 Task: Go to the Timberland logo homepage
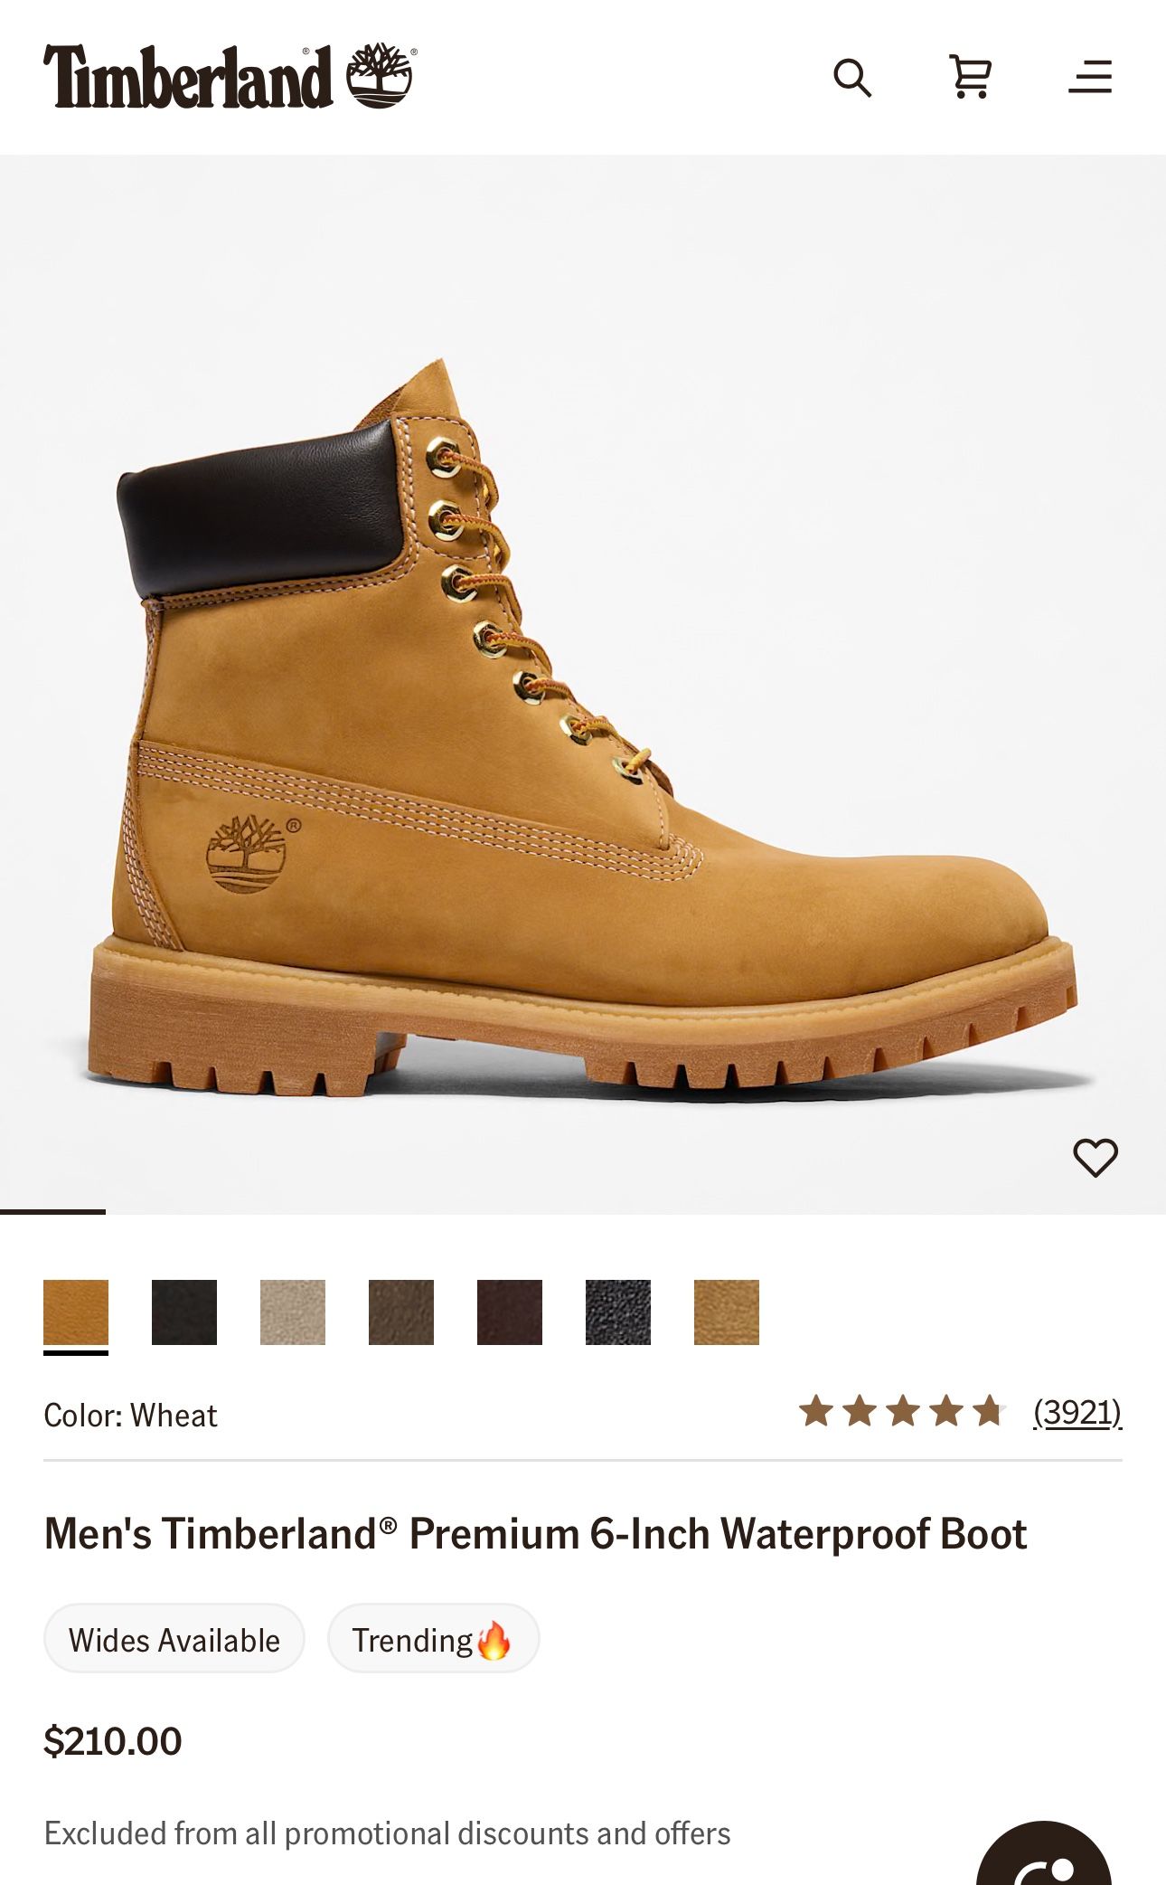188,77
